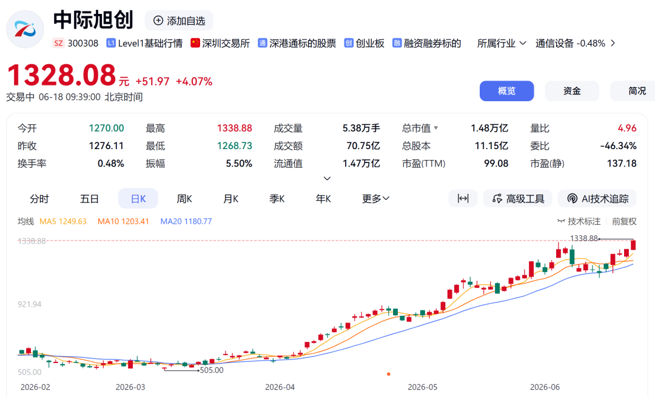The width and height of the screenshot is (655, 397).
Task: Open the 更多 period dropdown
Action: [x=375, y=199]
